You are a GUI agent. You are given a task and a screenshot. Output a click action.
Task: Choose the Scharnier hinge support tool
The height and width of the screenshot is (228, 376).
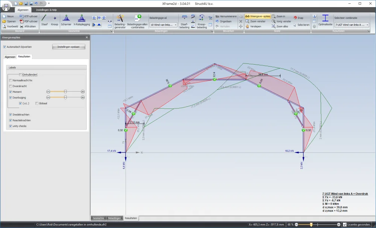(66, 20)
